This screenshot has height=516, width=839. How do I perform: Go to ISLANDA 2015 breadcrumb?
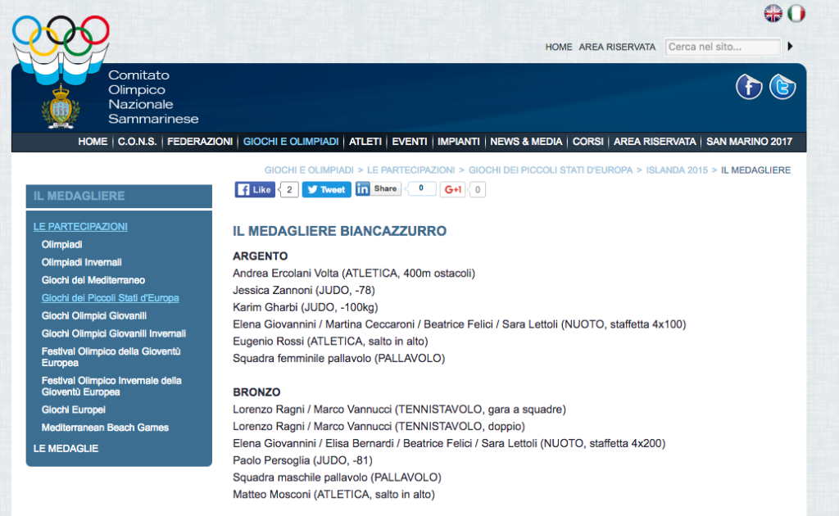pos(677,170)
